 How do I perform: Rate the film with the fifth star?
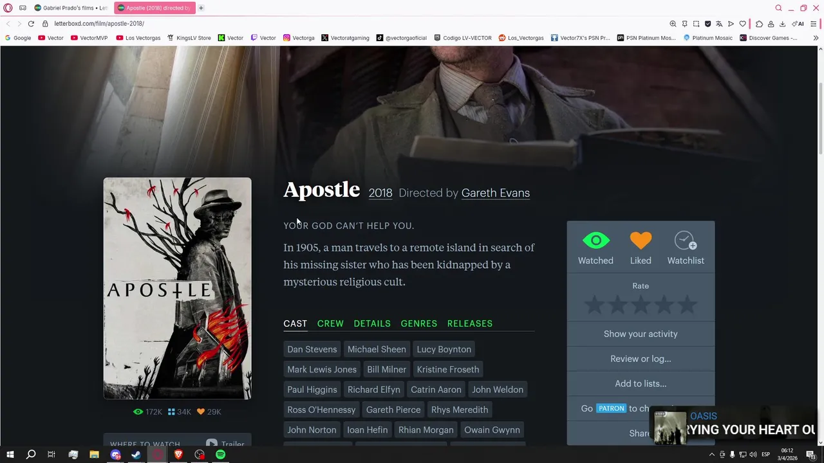tap(687, 305)
